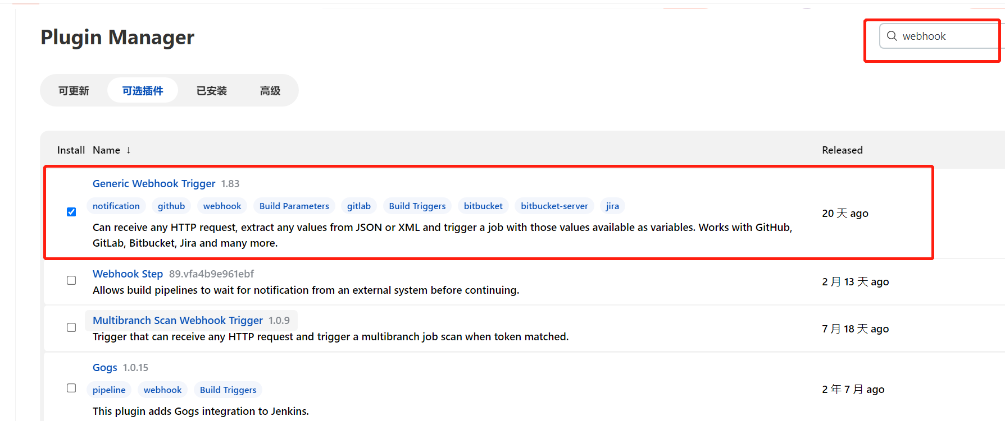Open the Gogs plugin link

click(105, 368)
